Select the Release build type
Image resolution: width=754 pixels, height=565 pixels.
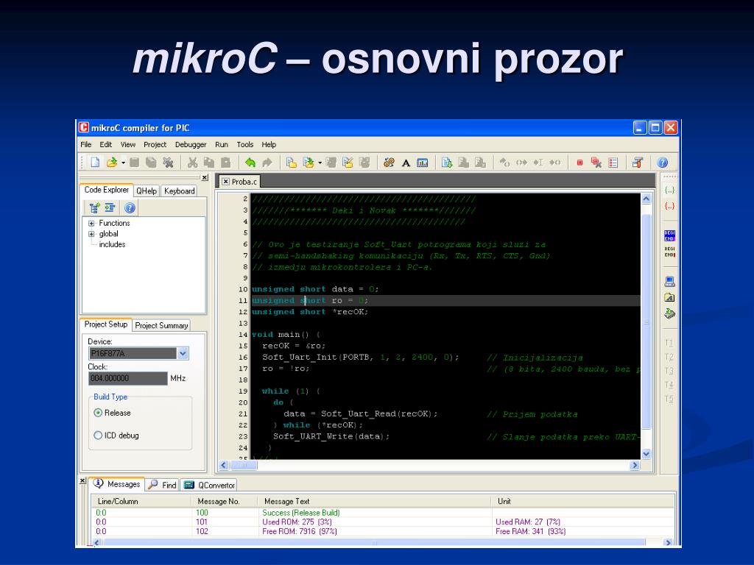(x=98, y=413)
